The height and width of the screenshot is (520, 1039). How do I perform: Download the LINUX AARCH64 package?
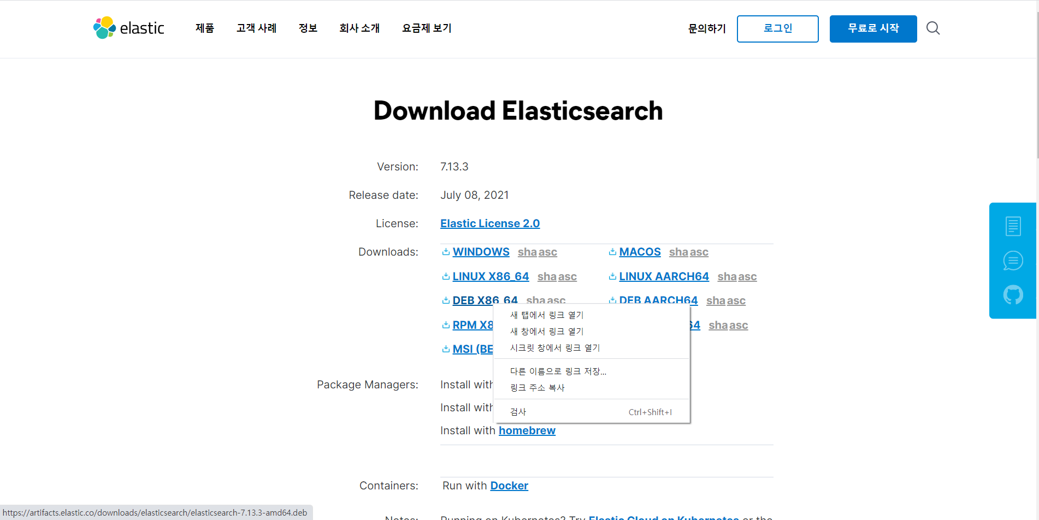point(664,276)
